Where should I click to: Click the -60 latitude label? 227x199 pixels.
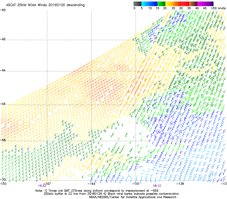coord(3,10)
